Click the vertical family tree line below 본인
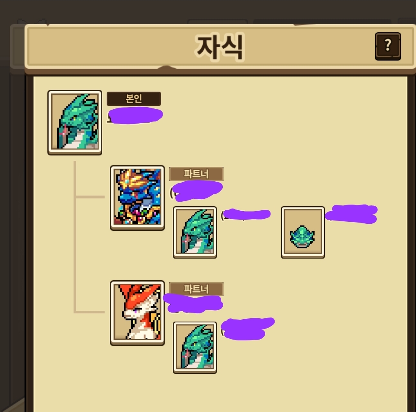The width and height of the screenshot is (416, 412). tap(75, 237)
